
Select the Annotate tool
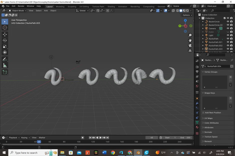pos(5,59)
